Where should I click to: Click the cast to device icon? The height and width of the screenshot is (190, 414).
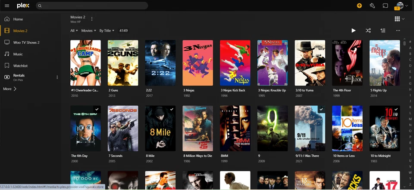(385, 6)
